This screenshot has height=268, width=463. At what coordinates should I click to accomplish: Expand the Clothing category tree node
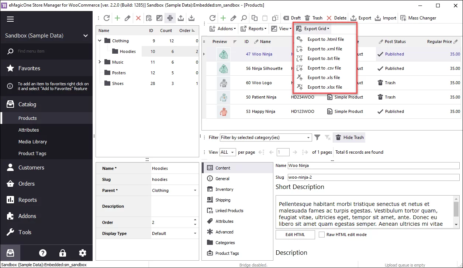click(99, 40)
